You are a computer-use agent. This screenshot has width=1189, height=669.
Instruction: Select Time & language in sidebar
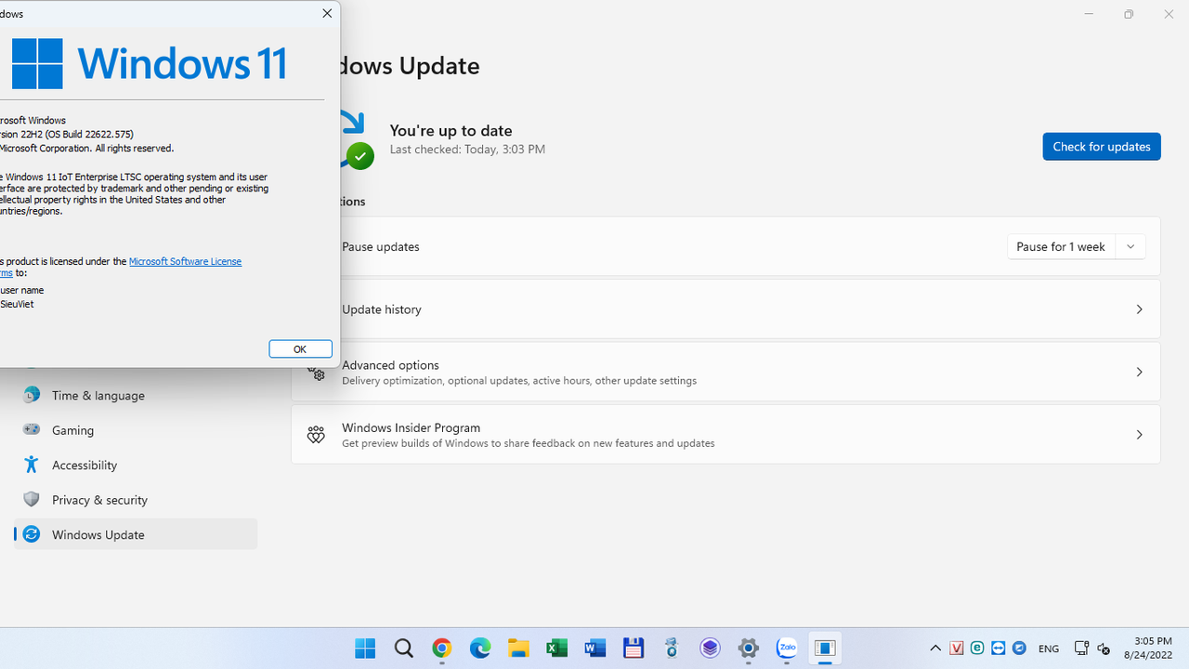click(x=136, y=395)
